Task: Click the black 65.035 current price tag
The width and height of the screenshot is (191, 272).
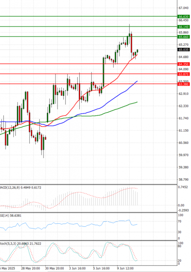Action: [183, 50]
